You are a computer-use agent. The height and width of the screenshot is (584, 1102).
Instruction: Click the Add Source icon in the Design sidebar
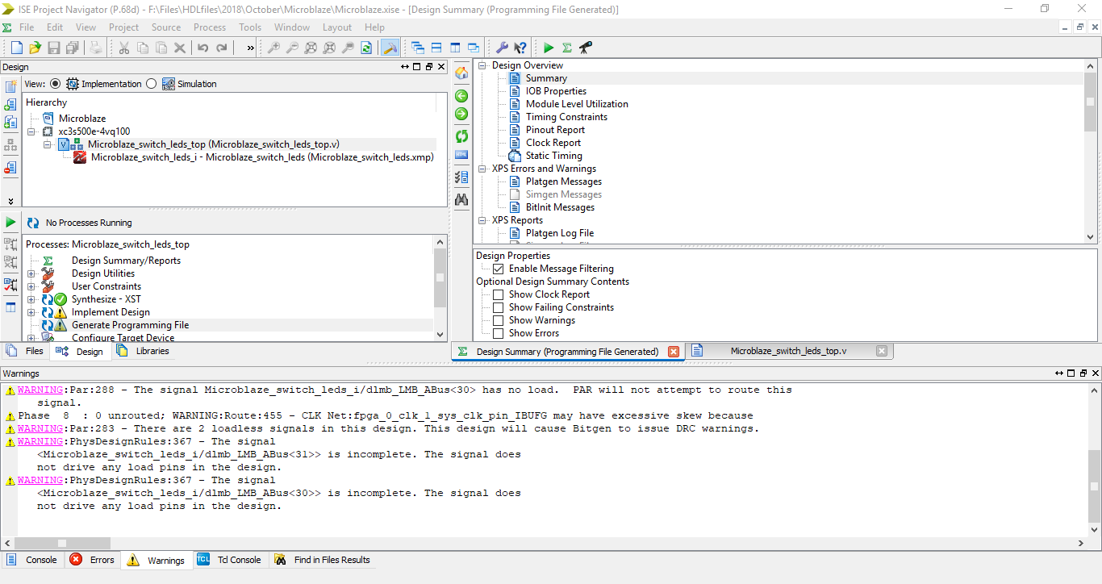[10, 104]
